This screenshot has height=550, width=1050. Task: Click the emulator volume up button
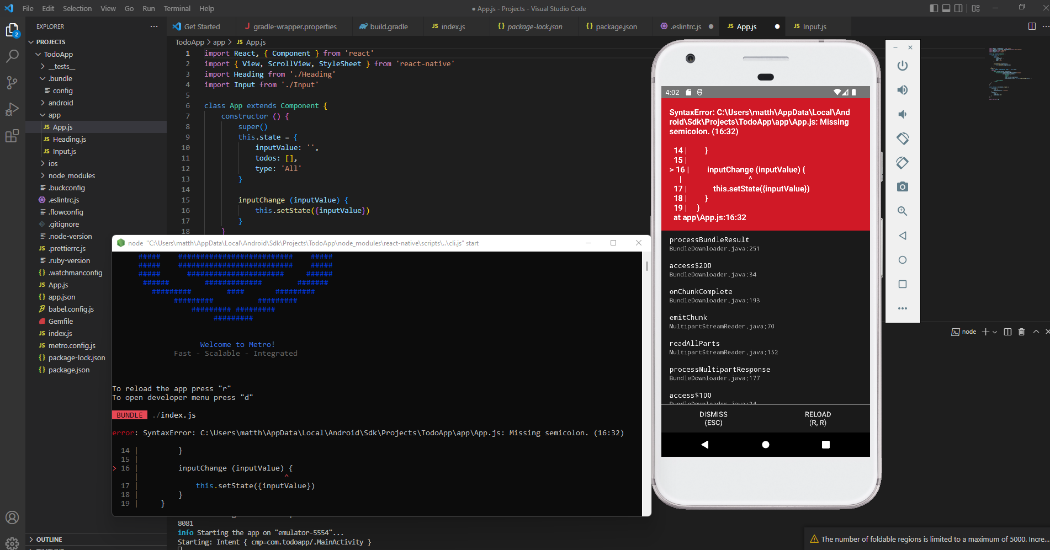[x=903, y=90]
